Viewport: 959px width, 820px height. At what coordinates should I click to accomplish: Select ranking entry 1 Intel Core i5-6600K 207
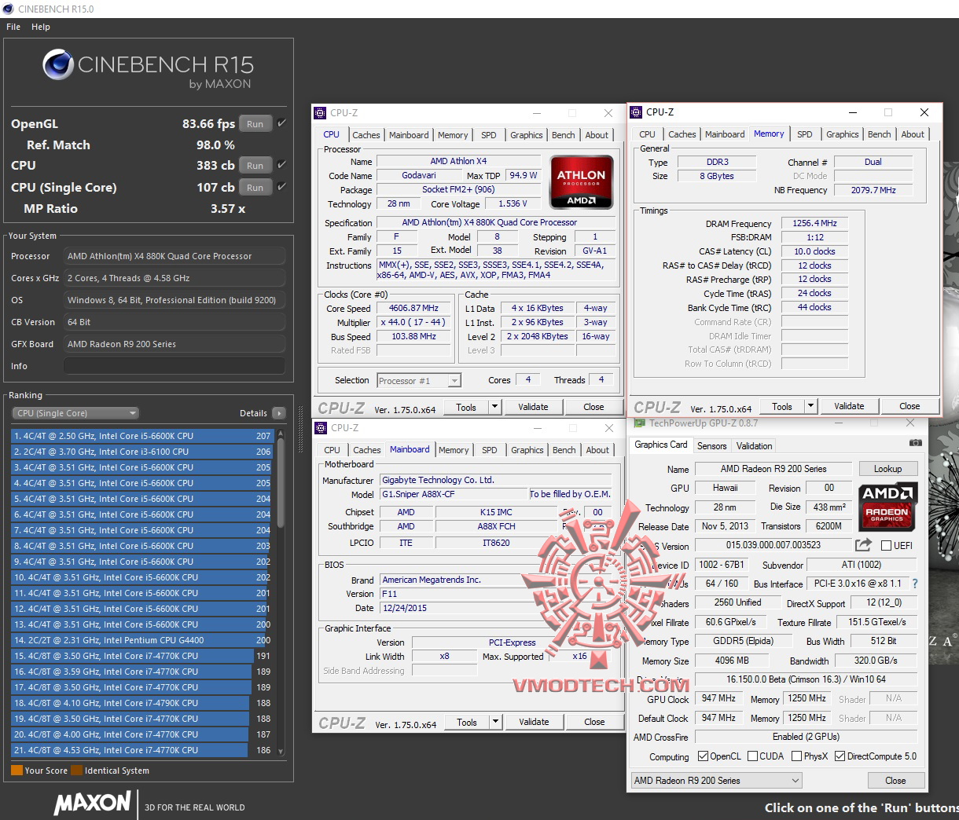(142, 436)
